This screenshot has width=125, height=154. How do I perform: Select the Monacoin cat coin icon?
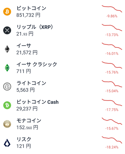point(7,124)
